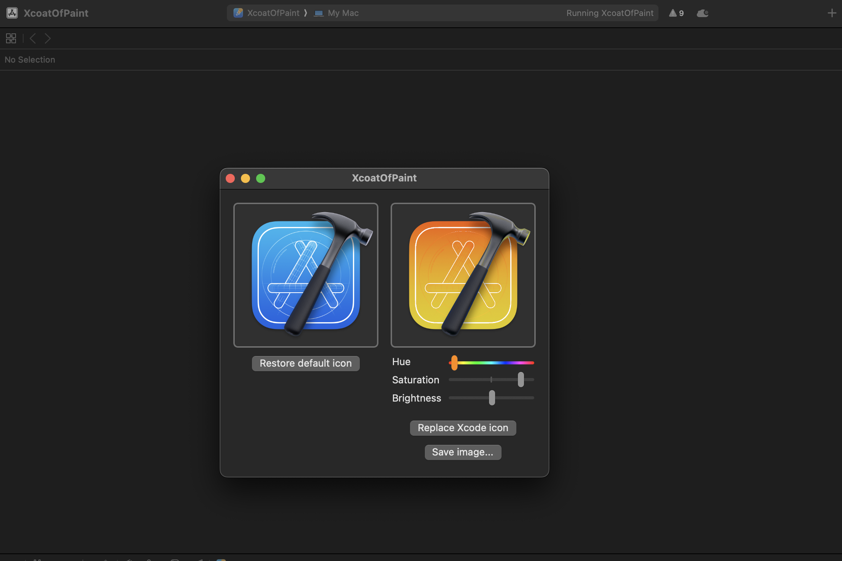Click the Xcode project icon in title bar
This screenshot has height=561, width=842.
tap(12, 13)
